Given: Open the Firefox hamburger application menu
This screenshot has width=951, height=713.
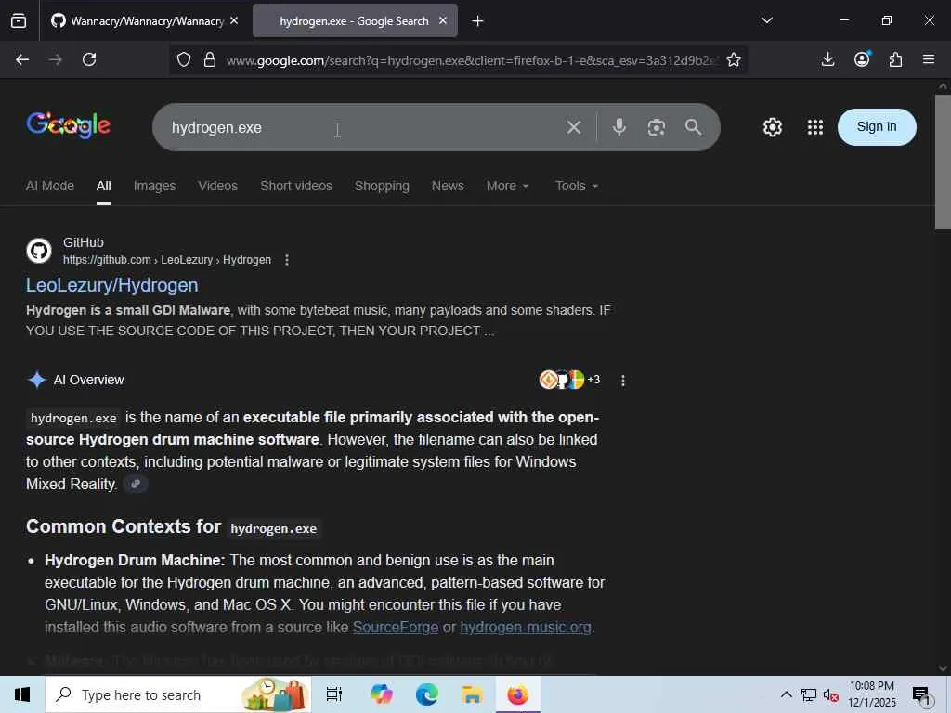Looking at the screenshot, I should pyautogui.click(x=929, y=59).
